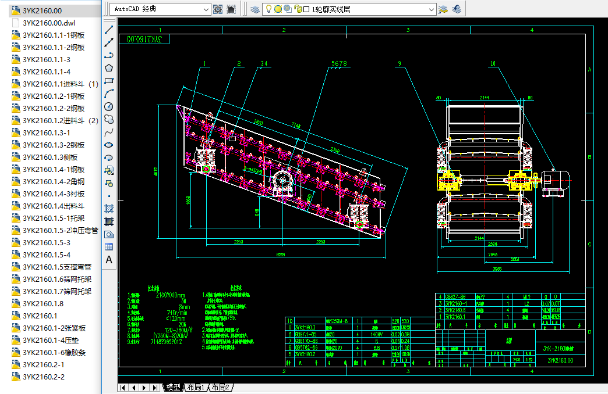Select the Line drawing tool
The width and height of the screenshot is (608, 394).
point(109,30)
